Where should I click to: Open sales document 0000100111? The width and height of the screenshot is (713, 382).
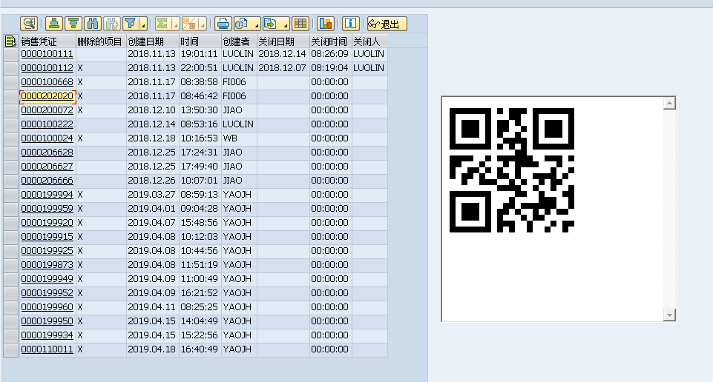pyautogui.click(x=47, y=54)
